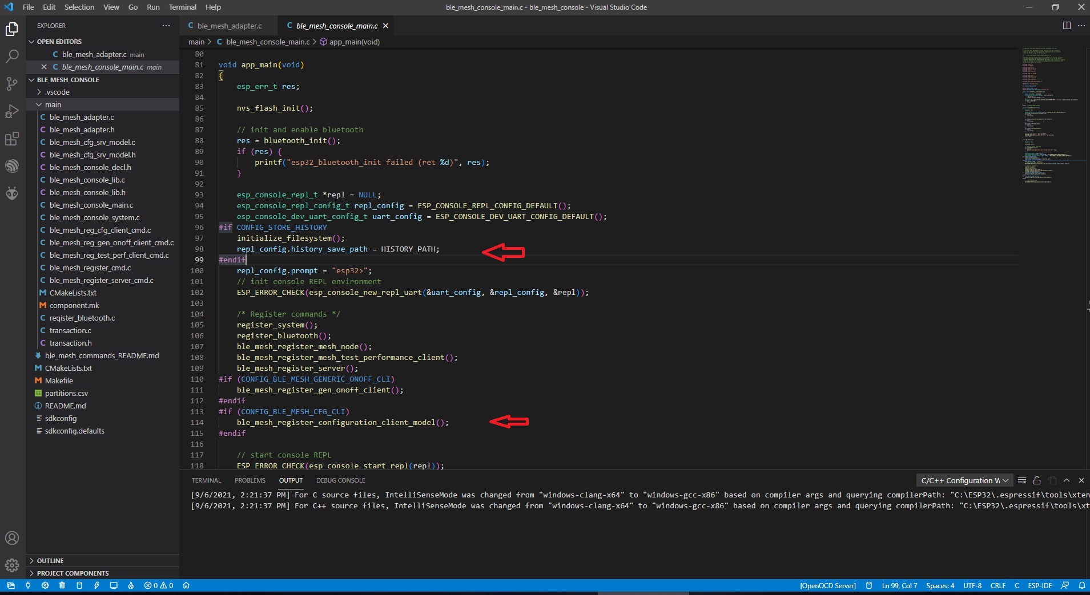Run full clean trash icon in status bar
Viewport: 1090px width, 595px height.
coord(62,585)
